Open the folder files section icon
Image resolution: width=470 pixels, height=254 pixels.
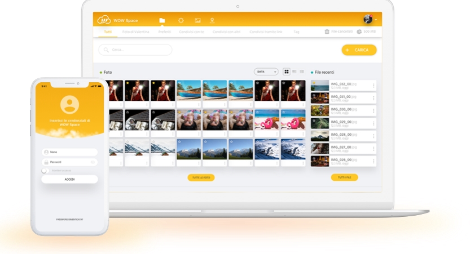tap(162, 20)
